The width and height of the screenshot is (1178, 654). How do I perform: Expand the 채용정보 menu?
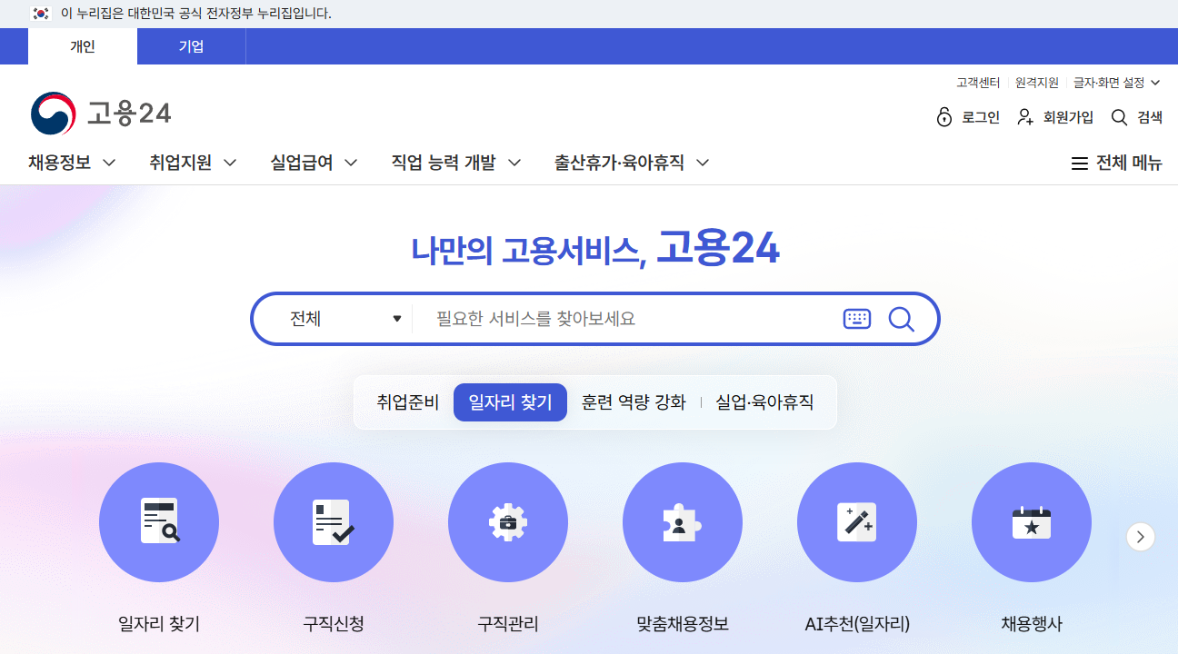(x=72, y=163)
